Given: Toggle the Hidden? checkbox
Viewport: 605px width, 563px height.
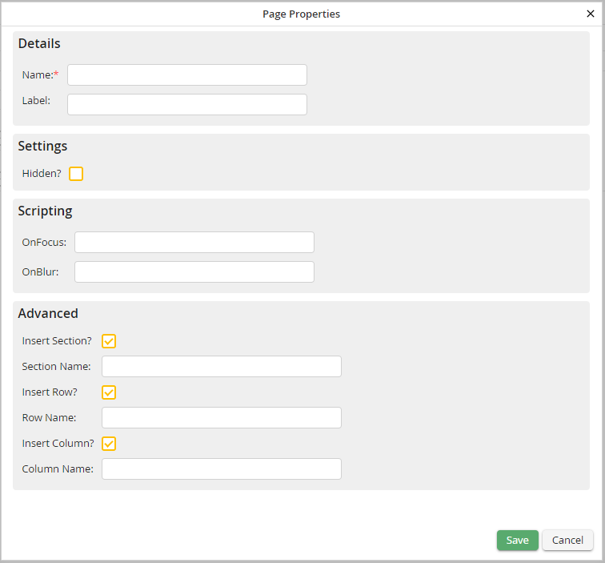Looking at the screenshot, I should (x=76, y=174).
